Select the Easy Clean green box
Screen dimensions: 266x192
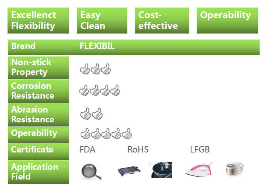(102, 20)
